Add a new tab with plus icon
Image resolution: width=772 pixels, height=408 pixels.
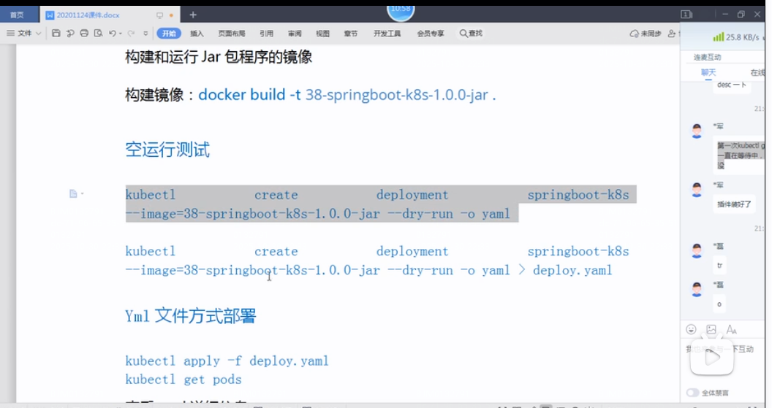click(193, 15)
